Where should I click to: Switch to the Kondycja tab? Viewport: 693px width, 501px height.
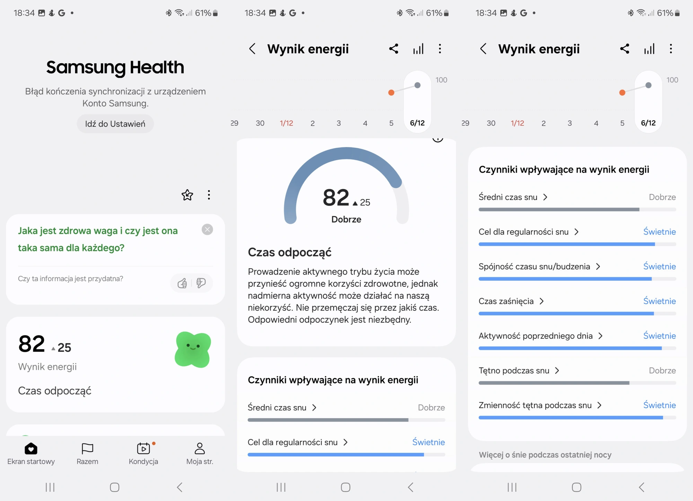143,454
